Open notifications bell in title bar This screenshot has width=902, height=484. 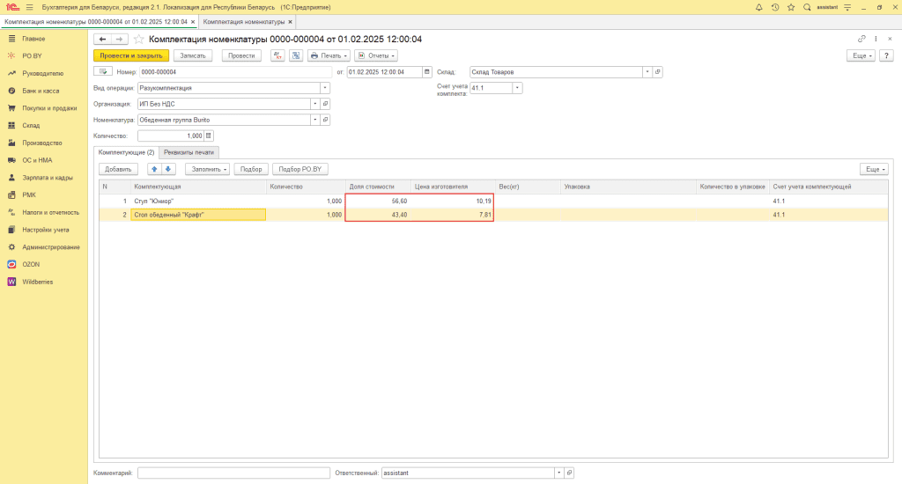tap(758, 7)
